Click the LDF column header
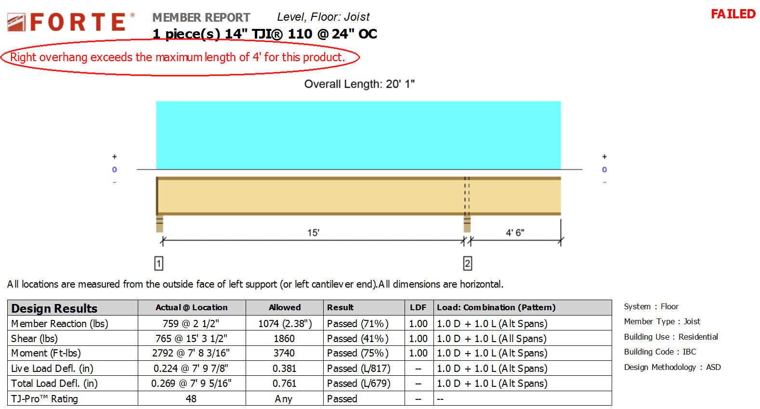760x409 pixels. (x=418, y=307)
